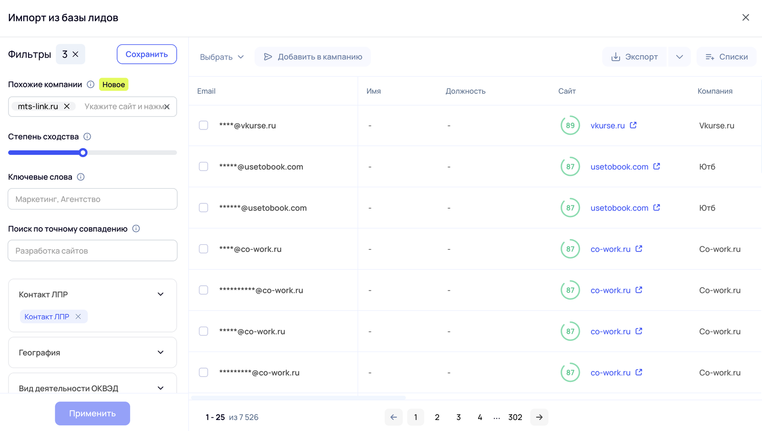The image size is (762, 431).
Task: Click info icon beside Степень сходства
Action: (87, 137)
